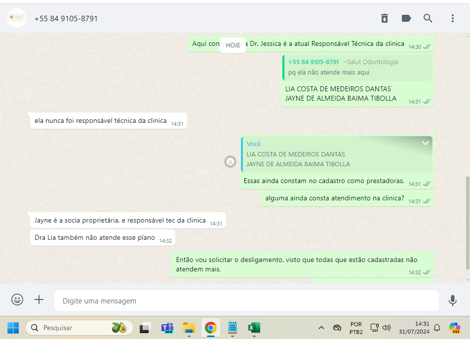Focus the 'Digite uma mensagem' input
This screenshot has height=339, width=470.
pyautogui.click(x=246, y=301)
